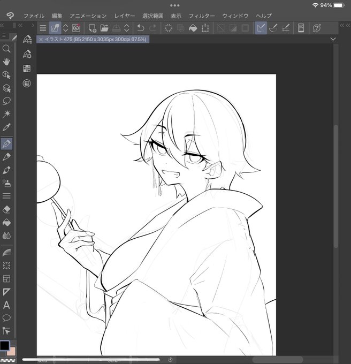
Task: Open the Color Wheel palette icon
Action: point(27,84)
